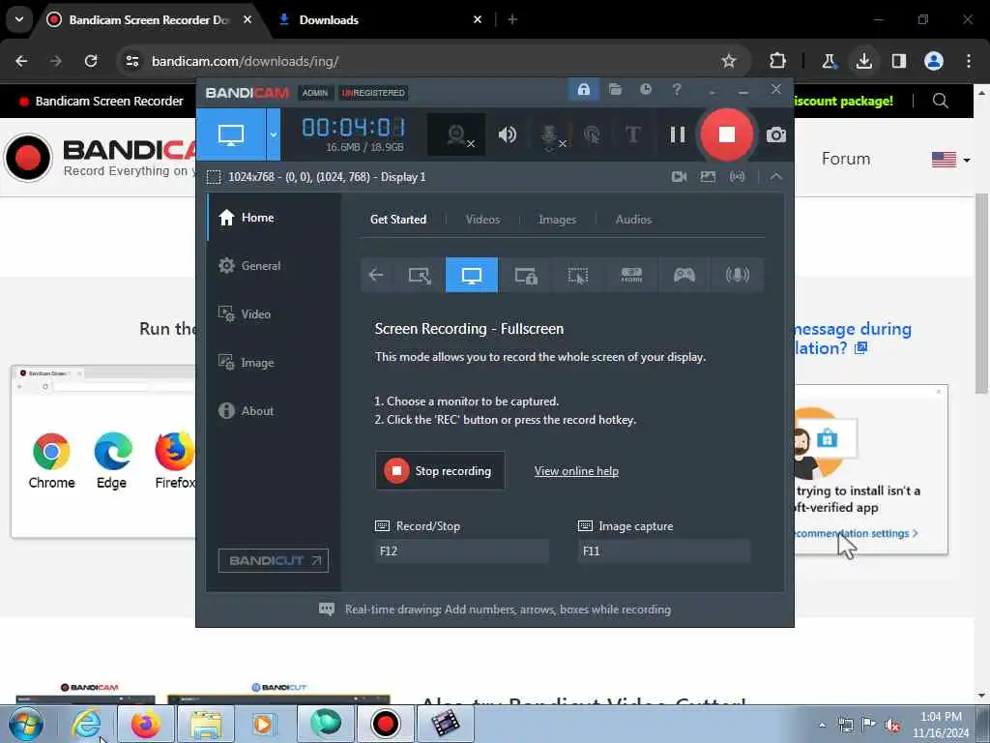This screenshot has height=743, width=990.
Task: Open the BANDICUT button
Action: point(274,560)
